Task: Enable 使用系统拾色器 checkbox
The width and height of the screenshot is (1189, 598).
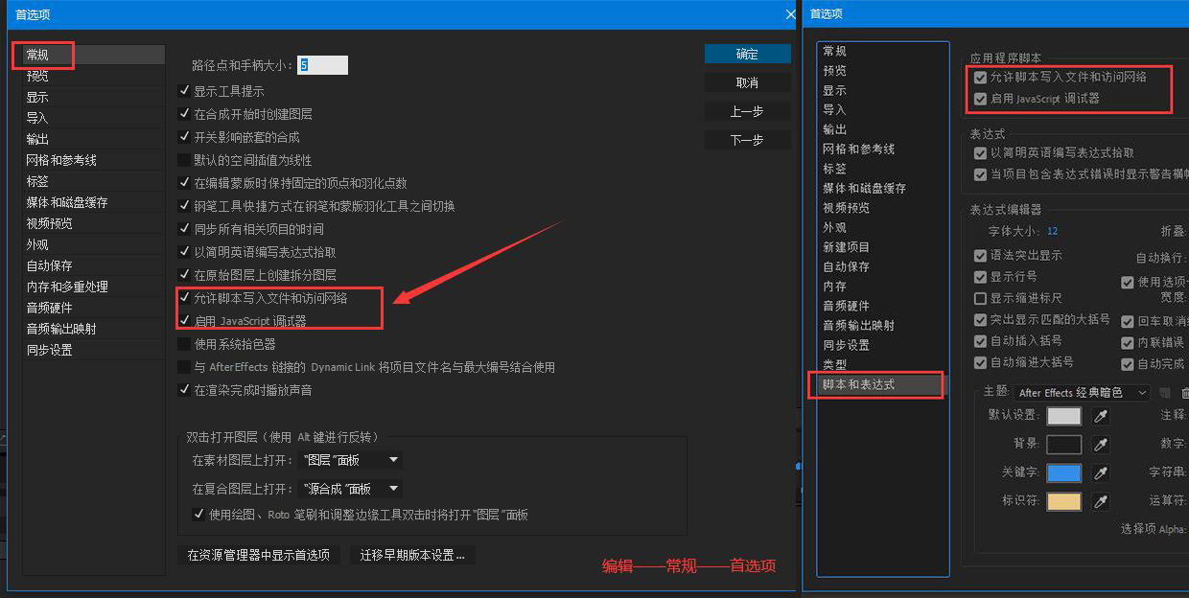Action: point(185,344)
